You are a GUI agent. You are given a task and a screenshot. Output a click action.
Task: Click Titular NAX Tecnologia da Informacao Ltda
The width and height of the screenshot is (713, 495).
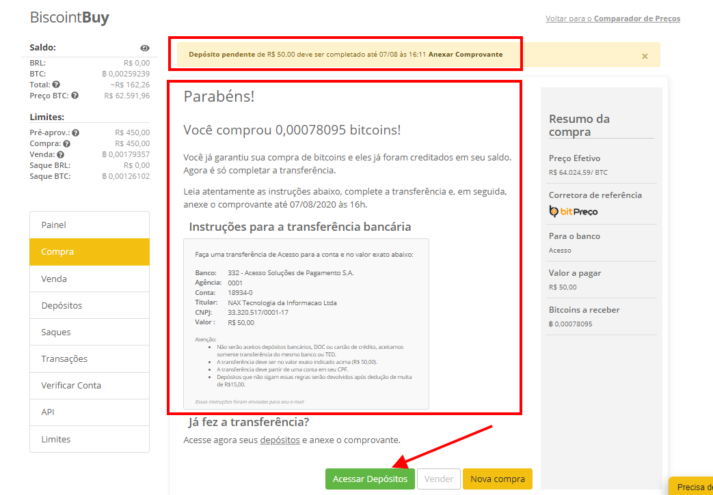282,302
